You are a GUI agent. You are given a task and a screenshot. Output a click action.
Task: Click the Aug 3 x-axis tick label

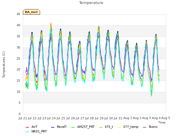(147, 118)
